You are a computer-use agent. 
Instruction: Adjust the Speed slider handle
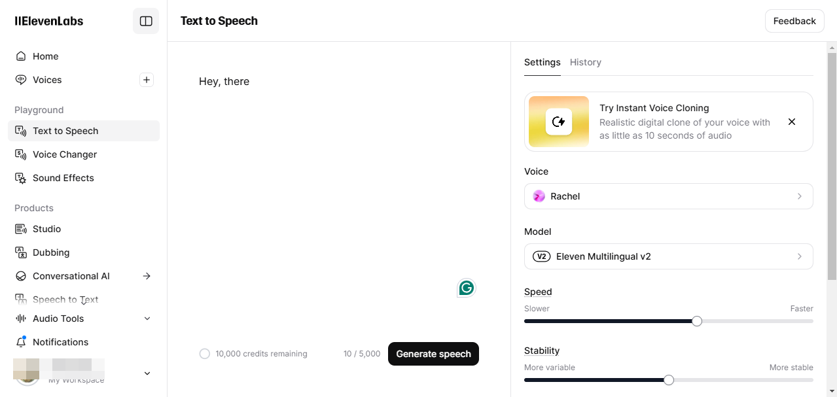(696, 321)
